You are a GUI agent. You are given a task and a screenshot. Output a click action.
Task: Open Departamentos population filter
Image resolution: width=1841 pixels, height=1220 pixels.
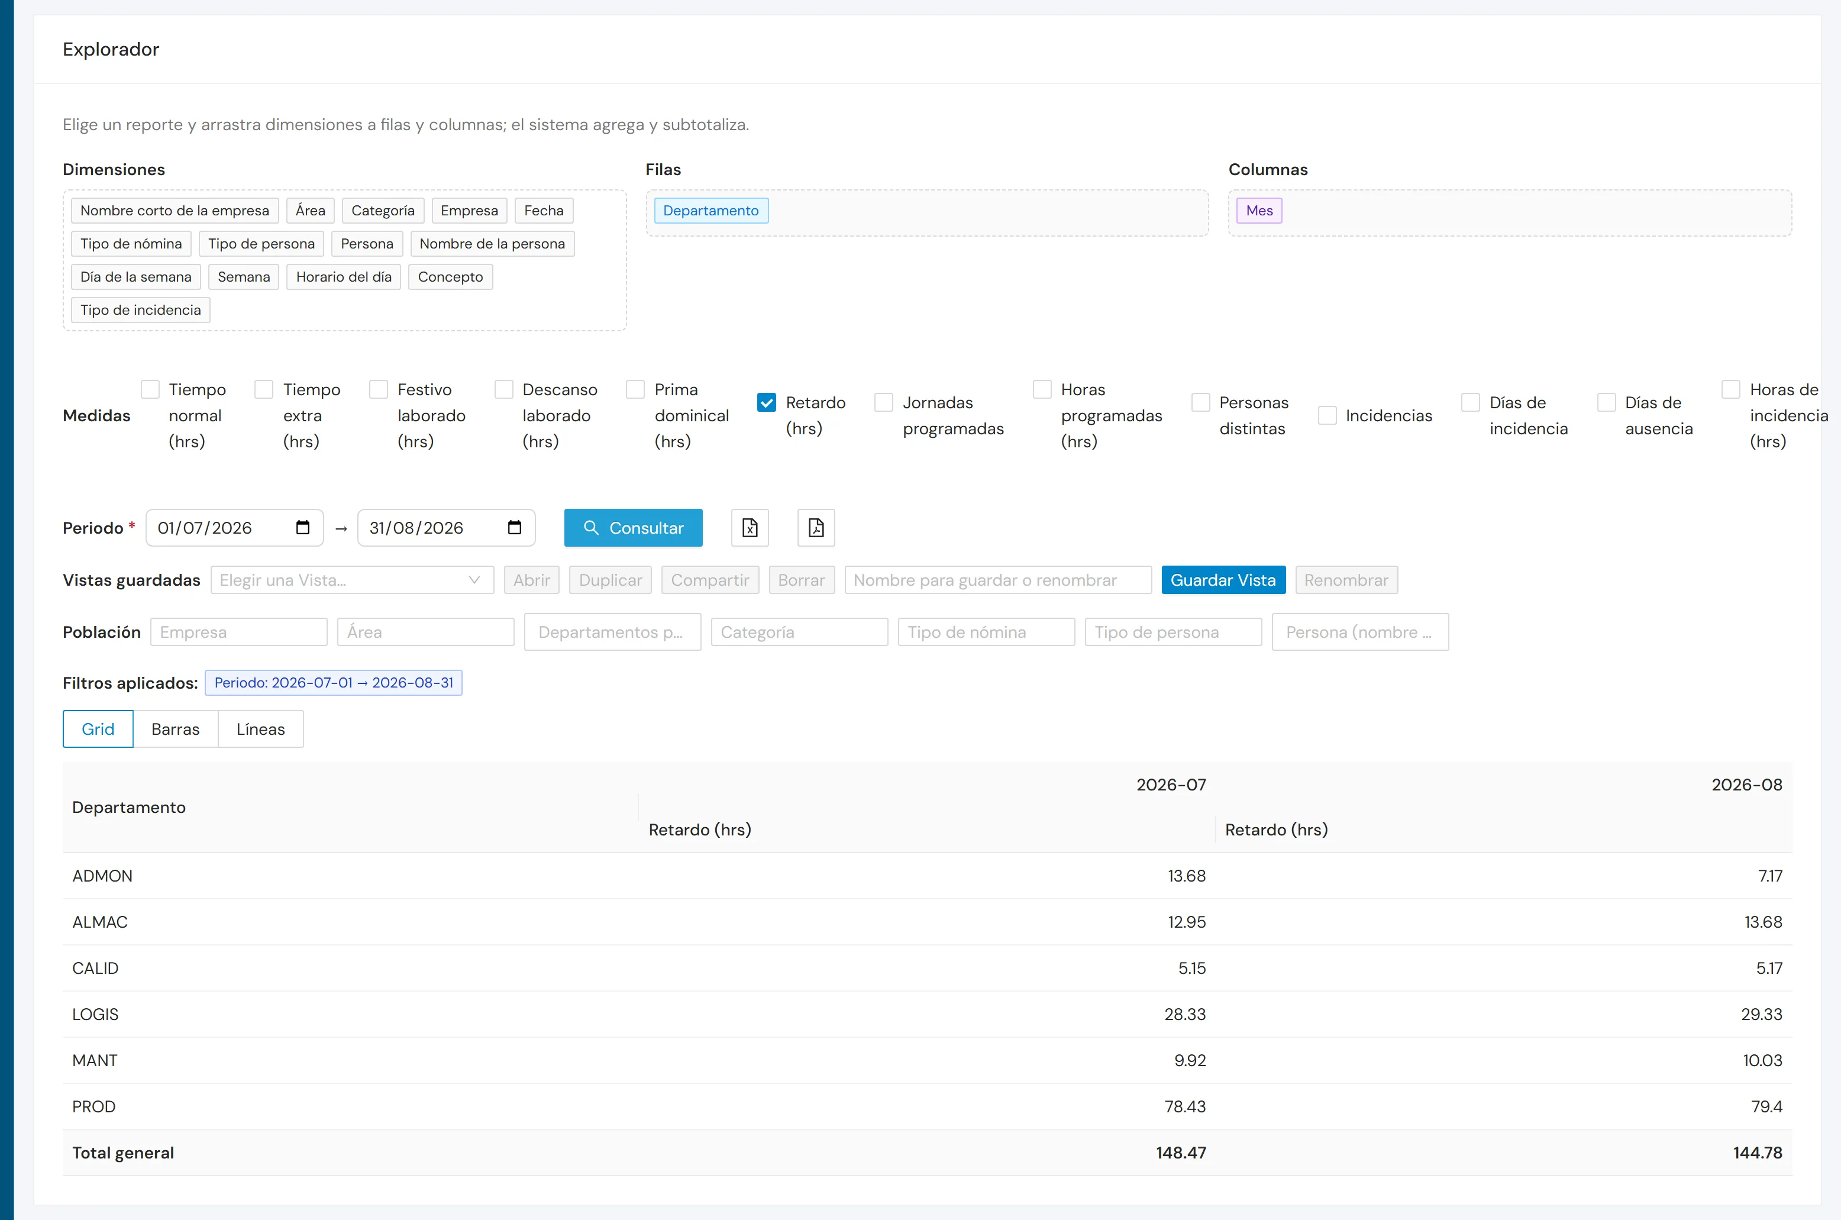pos(613,632)
